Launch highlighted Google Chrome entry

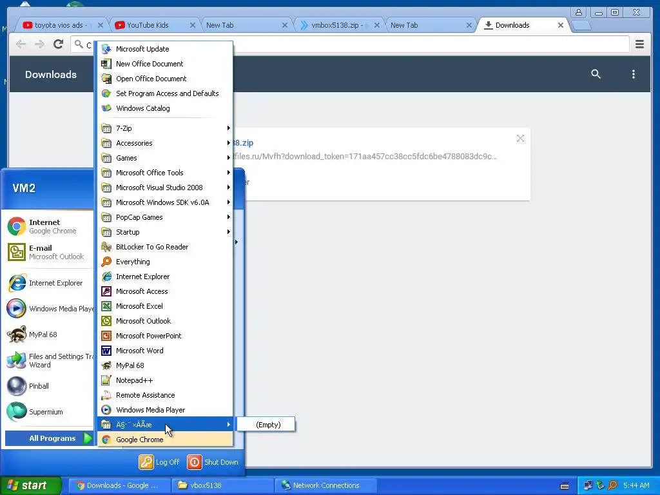(x=165, y=440)
